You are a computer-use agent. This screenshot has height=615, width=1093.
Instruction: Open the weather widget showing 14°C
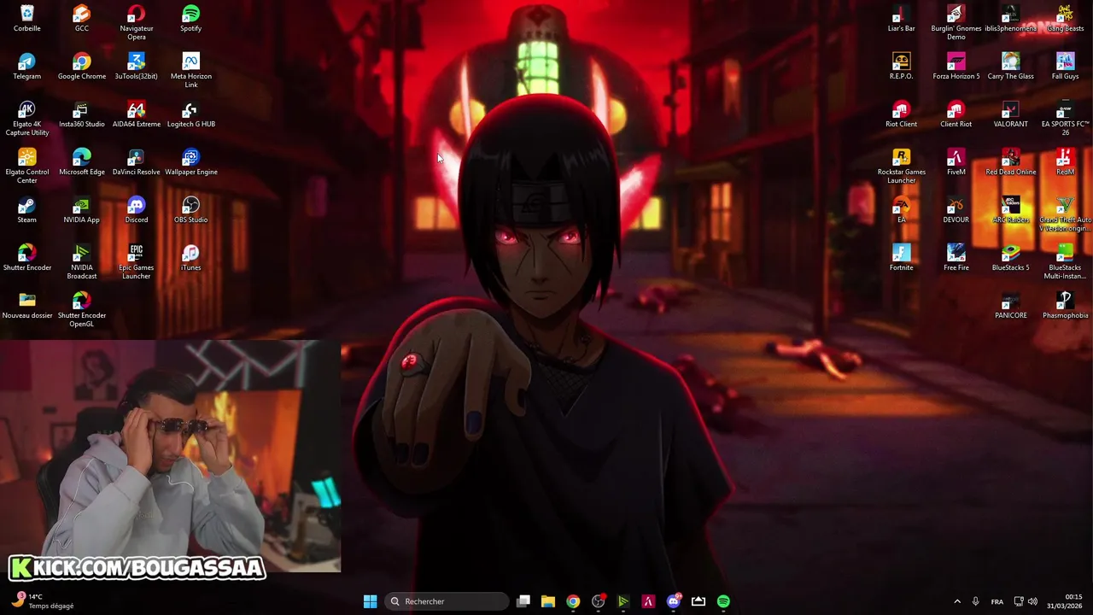[x=43, y=601]
